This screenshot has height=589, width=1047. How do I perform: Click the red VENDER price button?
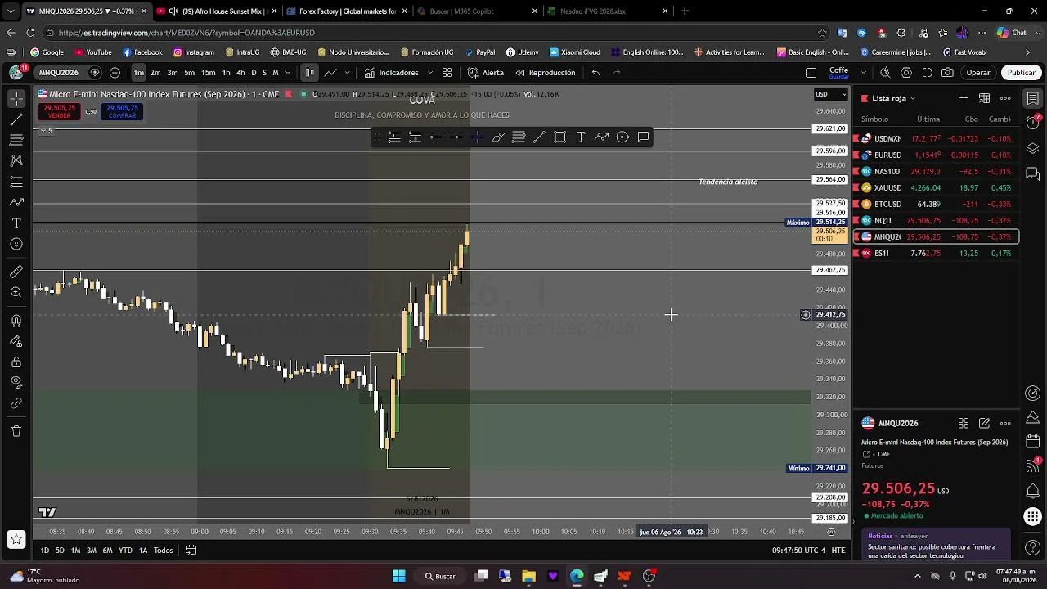60,111
